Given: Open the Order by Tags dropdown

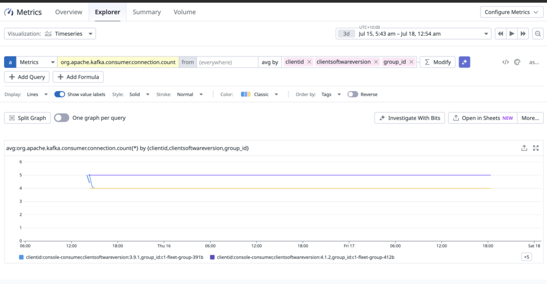Looking at the screenshot, I should tap(331, 94).
